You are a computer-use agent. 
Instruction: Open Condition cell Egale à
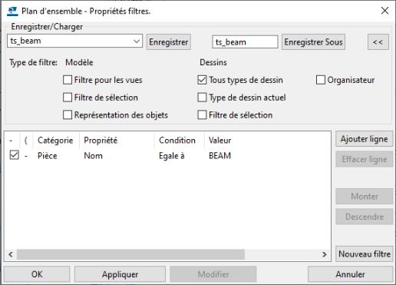[x=172, y=156]
